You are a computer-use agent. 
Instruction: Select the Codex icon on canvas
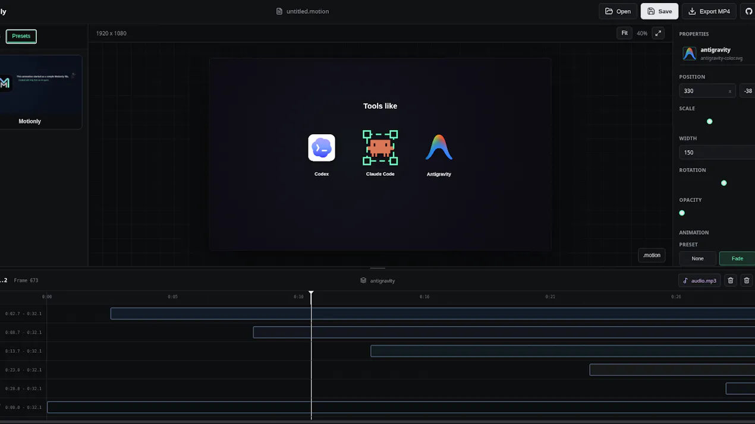(322, 148)
